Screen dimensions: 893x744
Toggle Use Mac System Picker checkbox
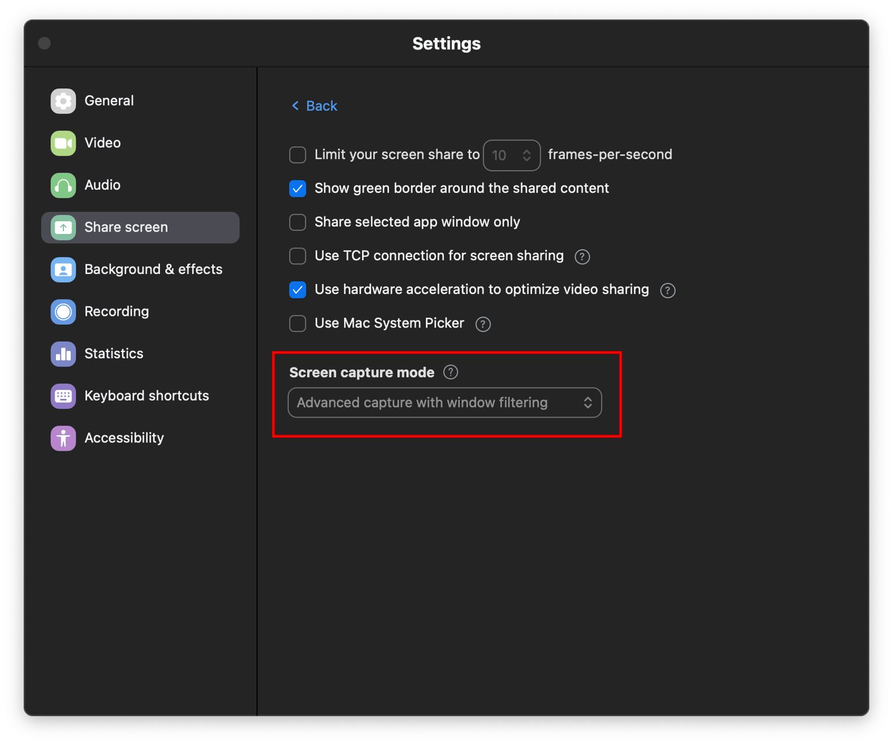pos(298,324)
